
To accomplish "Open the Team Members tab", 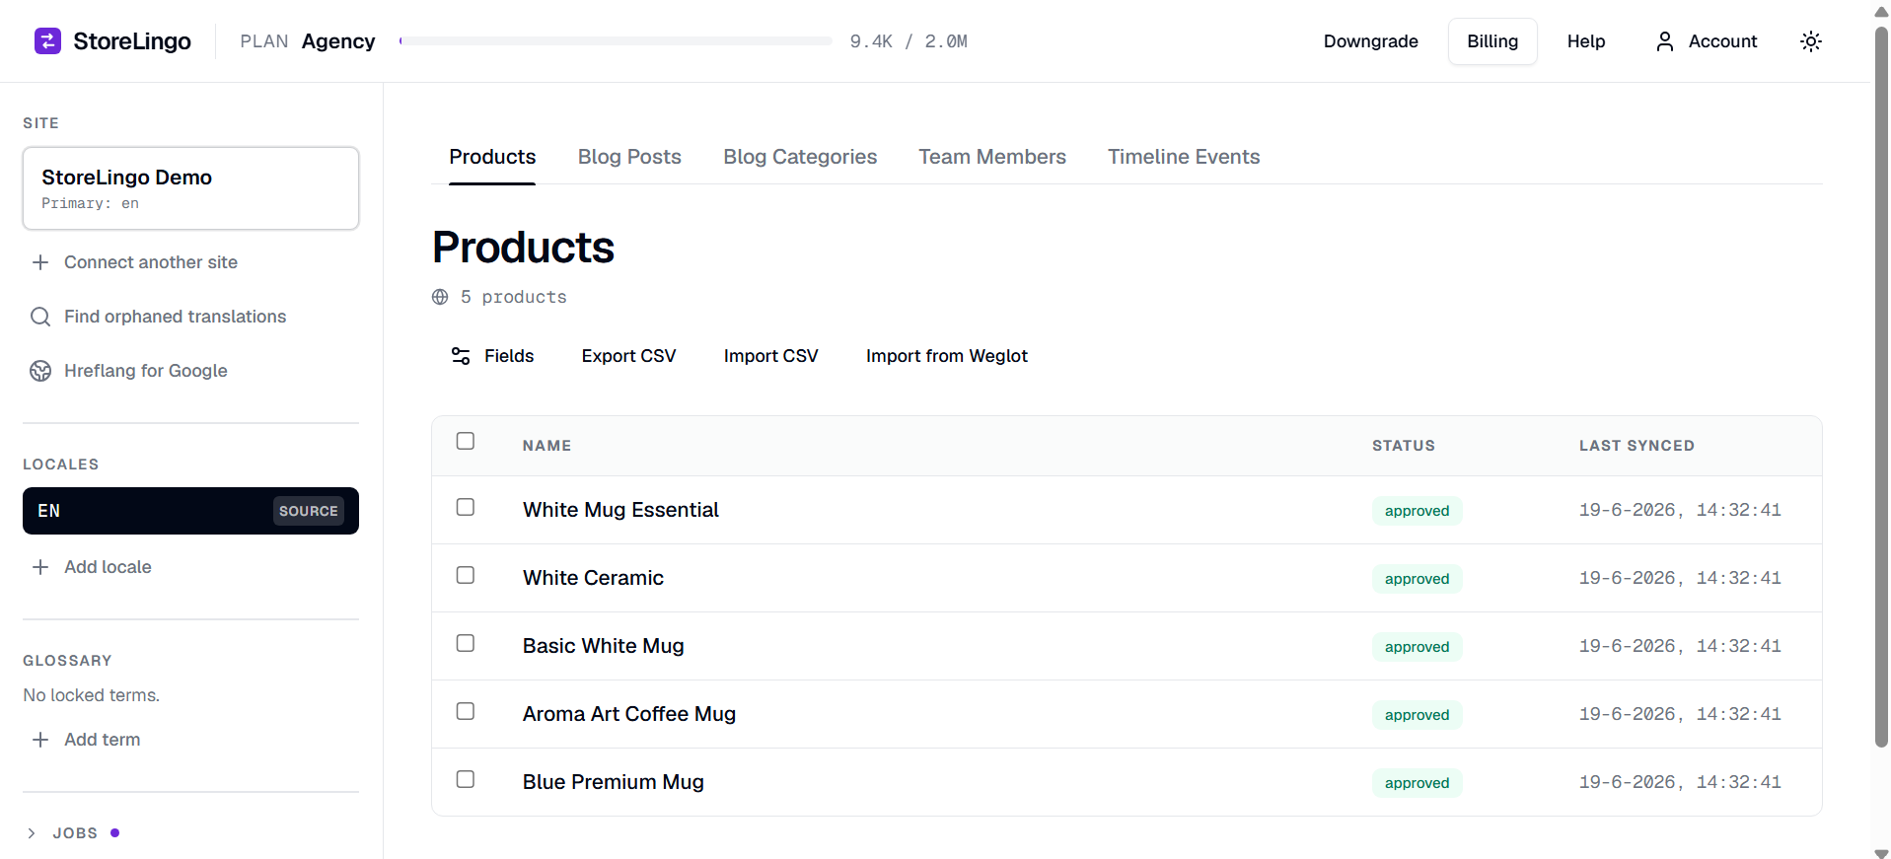I will pos(992,157).
